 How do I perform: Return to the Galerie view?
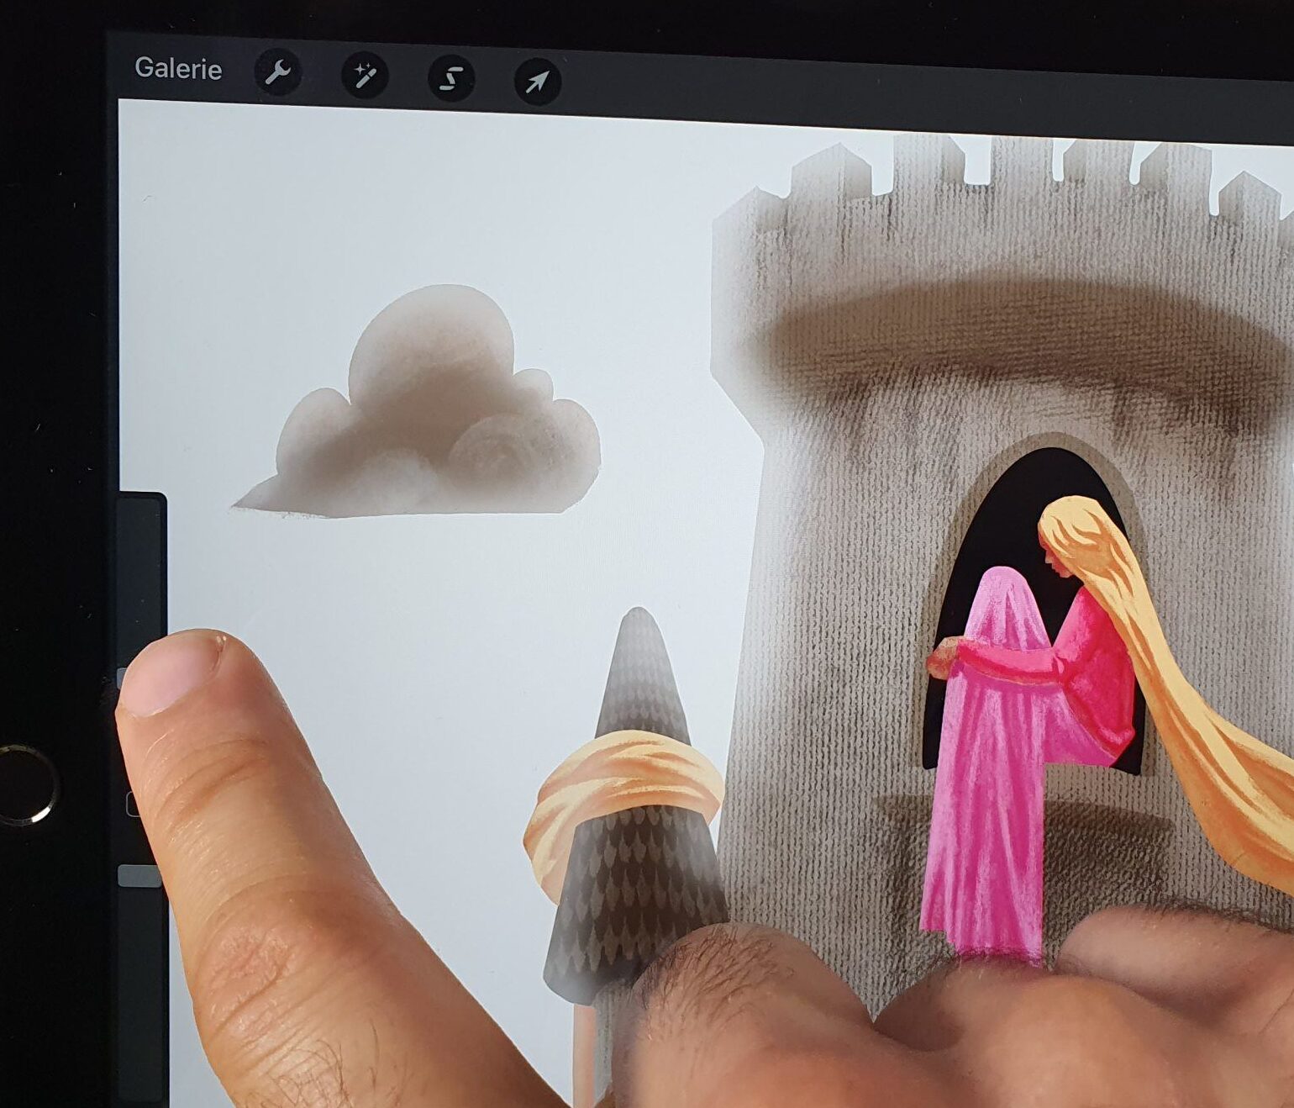(178, 69)
